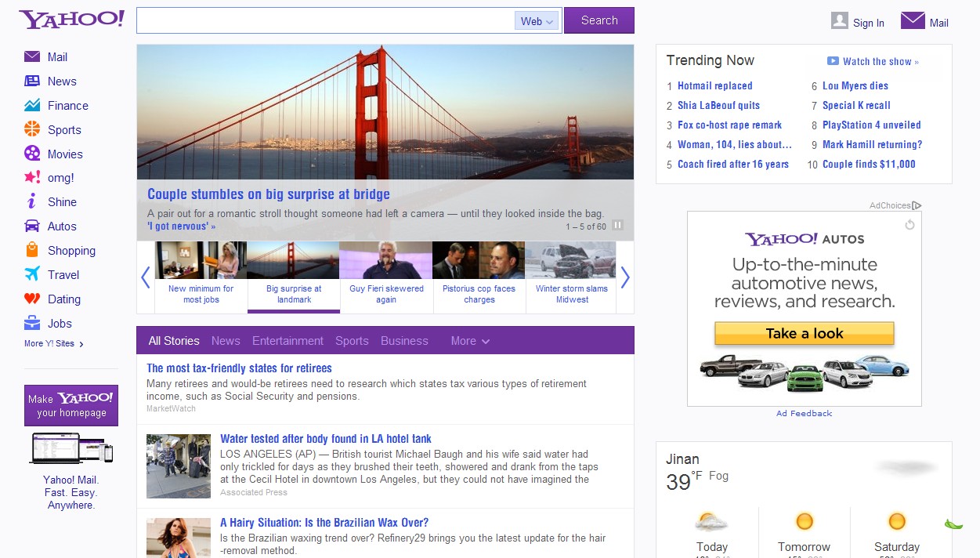Show next story thumbnails with right arrow
This screenshot has height=558, width=980.
click(625, 277)
